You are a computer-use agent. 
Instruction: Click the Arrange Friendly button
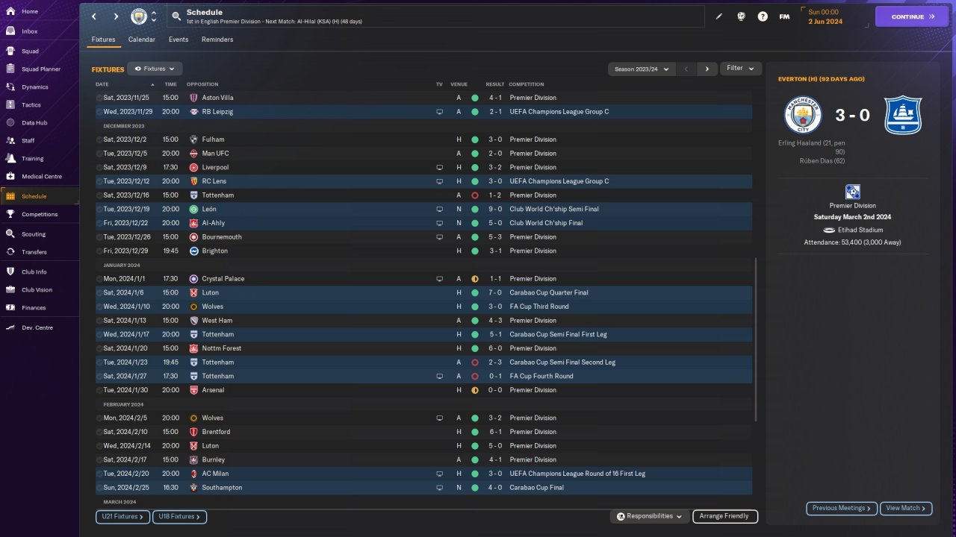[x=724, y=516]
